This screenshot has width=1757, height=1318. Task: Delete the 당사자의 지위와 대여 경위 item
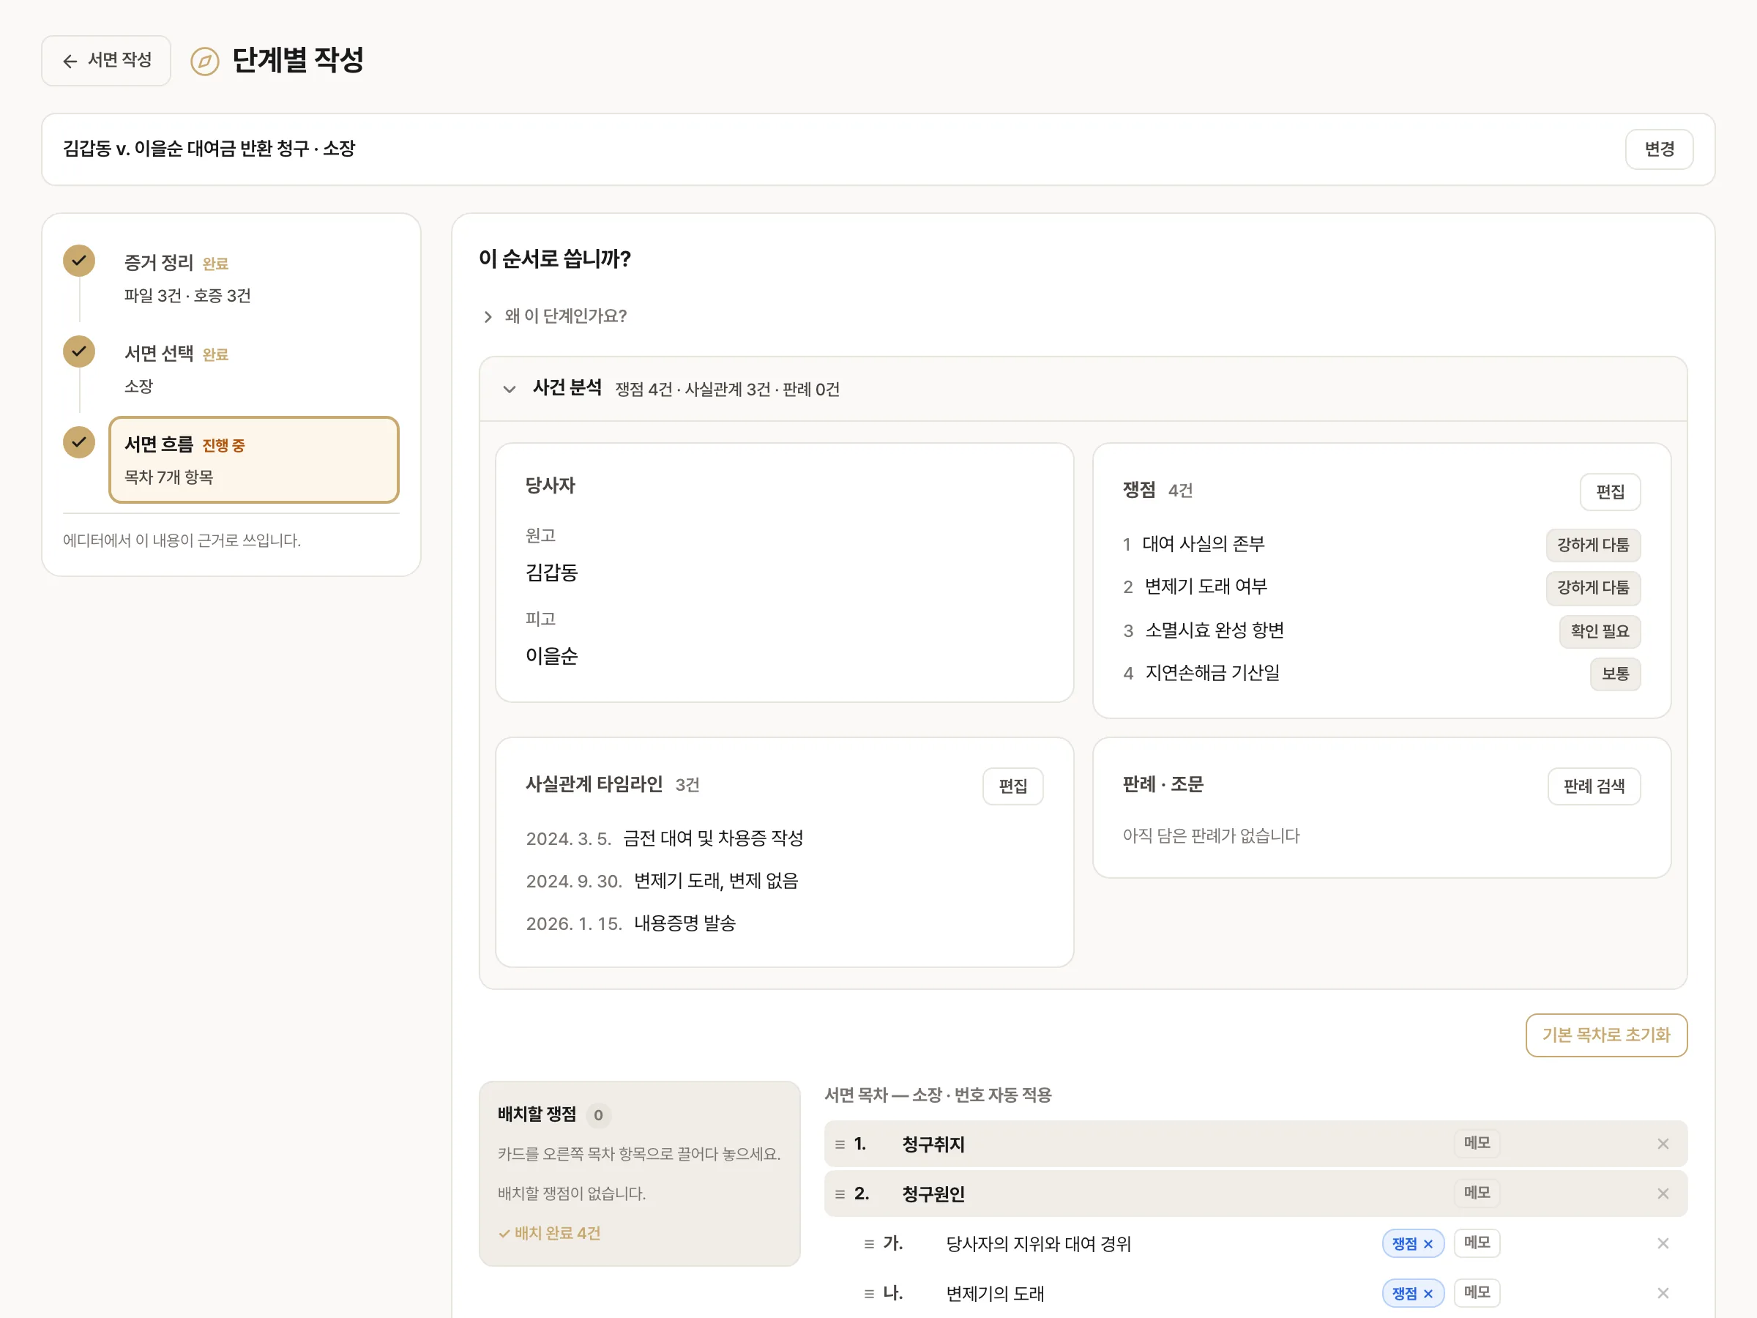click(1663, 1244)
